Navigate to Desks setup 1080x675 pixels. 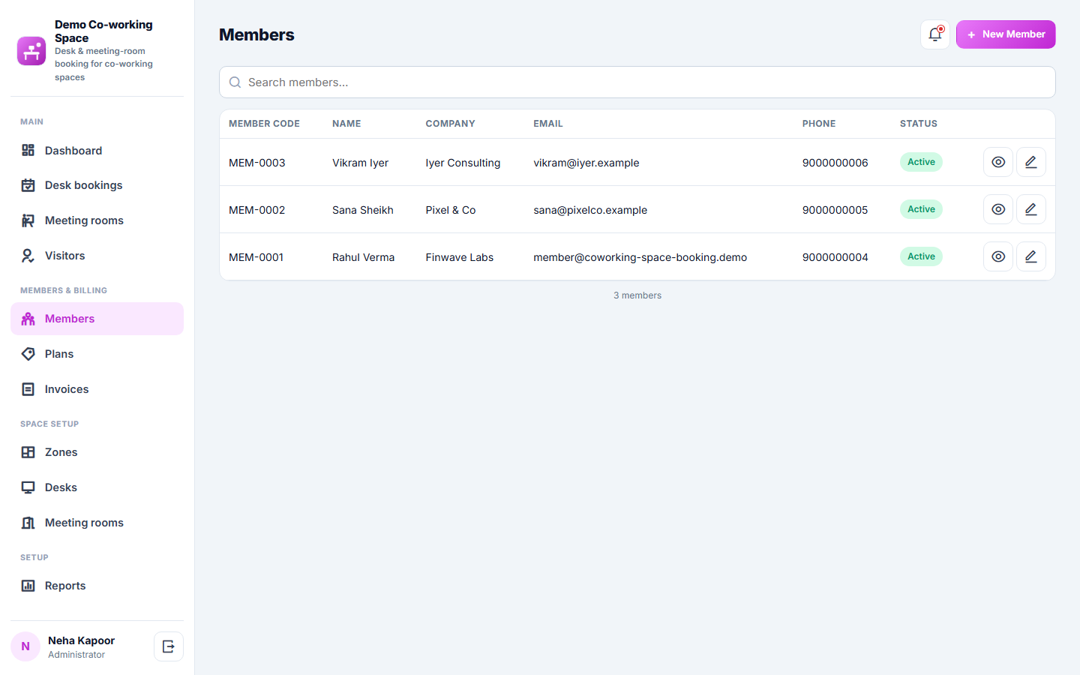[x=97, y=487]
